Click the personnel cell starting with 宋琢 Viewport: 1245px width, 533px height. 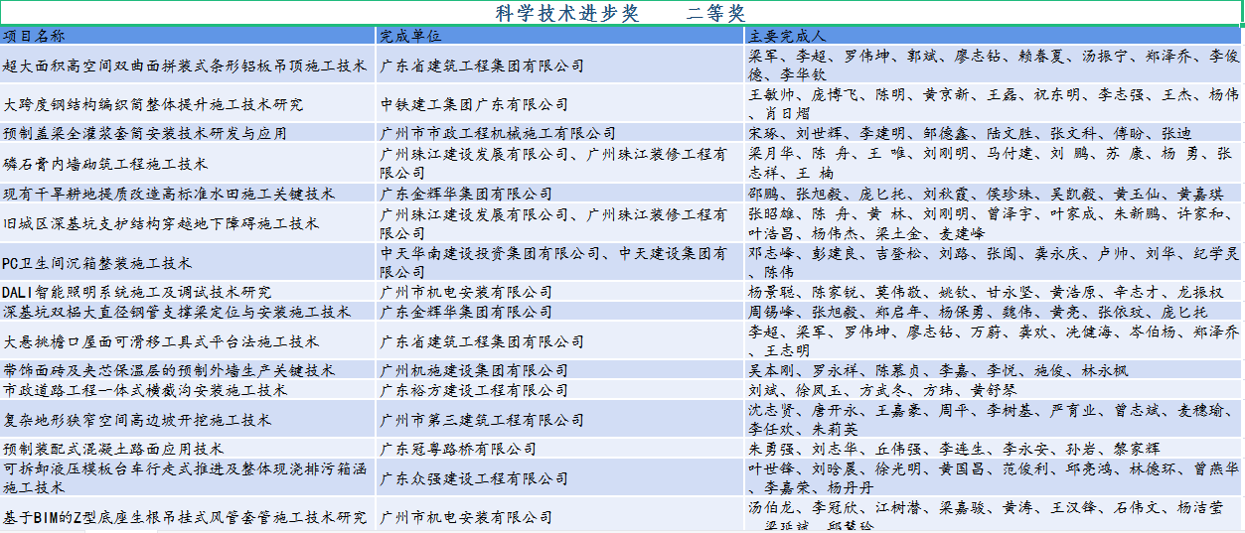pyautogui.click(x=994, y=133)
